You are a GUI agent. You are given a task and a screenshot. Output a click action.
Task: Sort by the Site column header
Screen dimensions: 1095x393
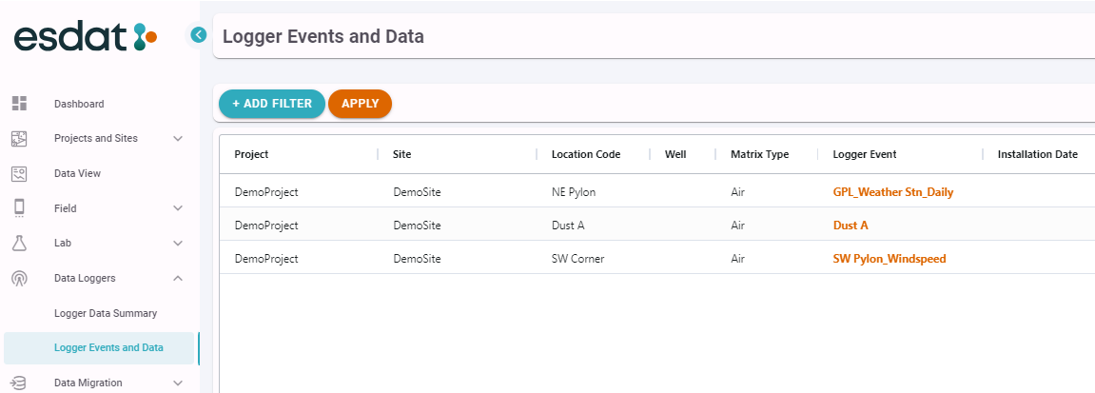point(402,154)
